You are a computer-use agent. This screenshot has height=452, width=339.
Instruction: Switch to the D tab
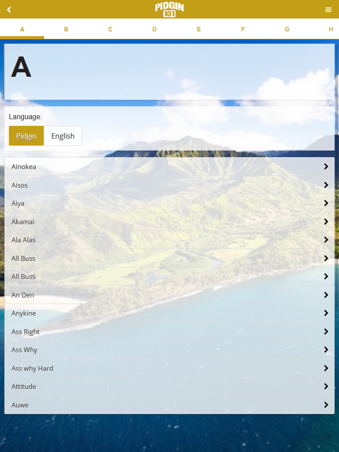tap(154, 29)
